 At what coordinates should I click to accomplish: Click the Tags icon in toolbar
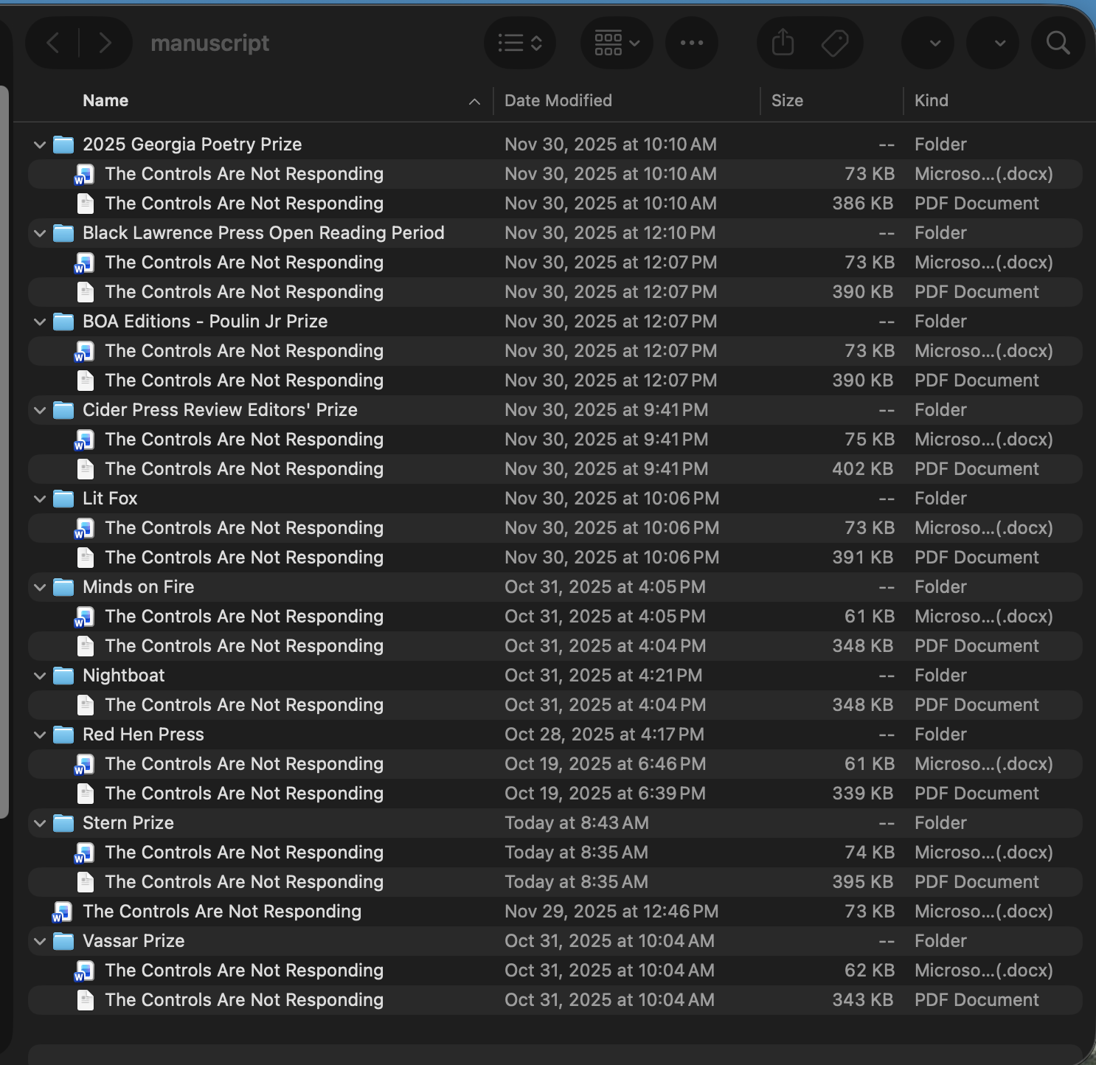(835, 43)
